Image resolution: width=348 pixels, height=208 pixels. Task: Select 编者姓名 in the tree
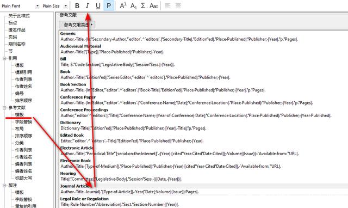(23, 171)
